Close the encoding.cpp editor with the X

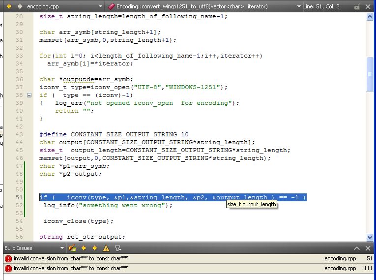[x=368, y=6]
